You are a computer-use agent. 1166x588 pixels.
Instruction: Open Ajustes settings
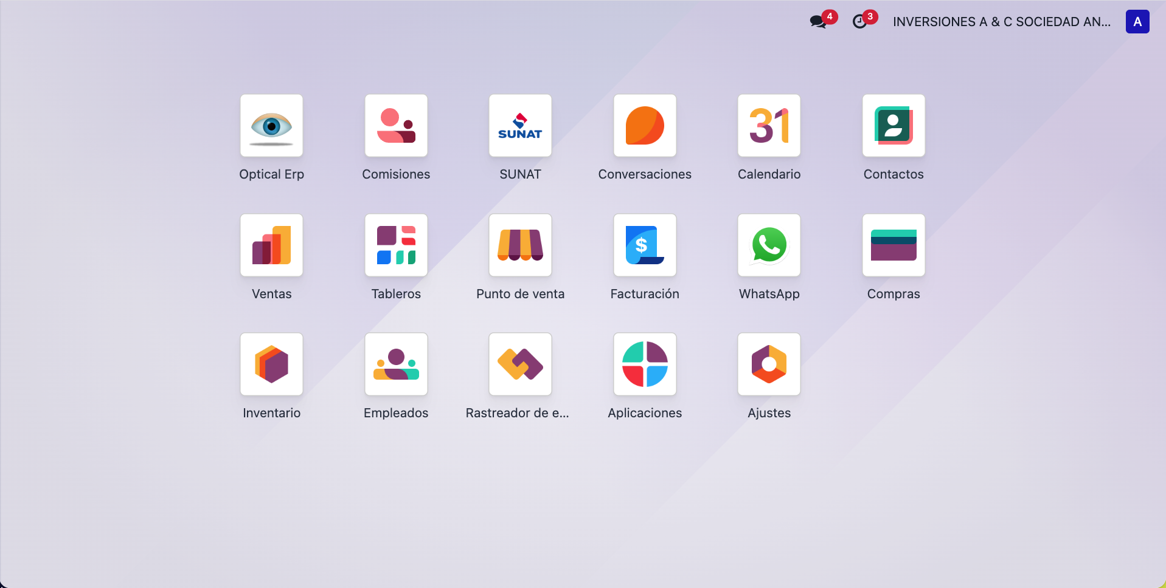tap(769, 364)
